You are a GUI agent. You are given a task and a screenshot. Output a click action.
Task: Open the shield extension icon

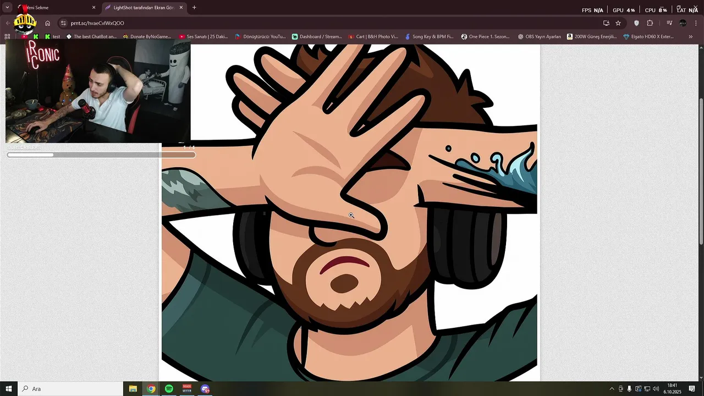tap(637, 23)
